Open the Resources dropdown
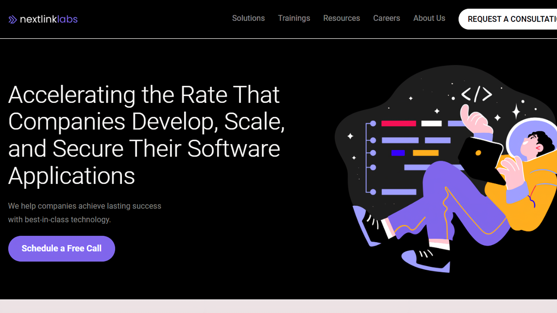 (341, 18)
